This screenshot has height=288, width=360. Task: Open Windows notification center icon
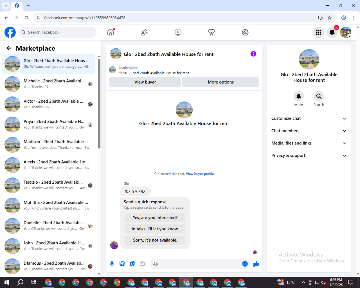[351, 282]
